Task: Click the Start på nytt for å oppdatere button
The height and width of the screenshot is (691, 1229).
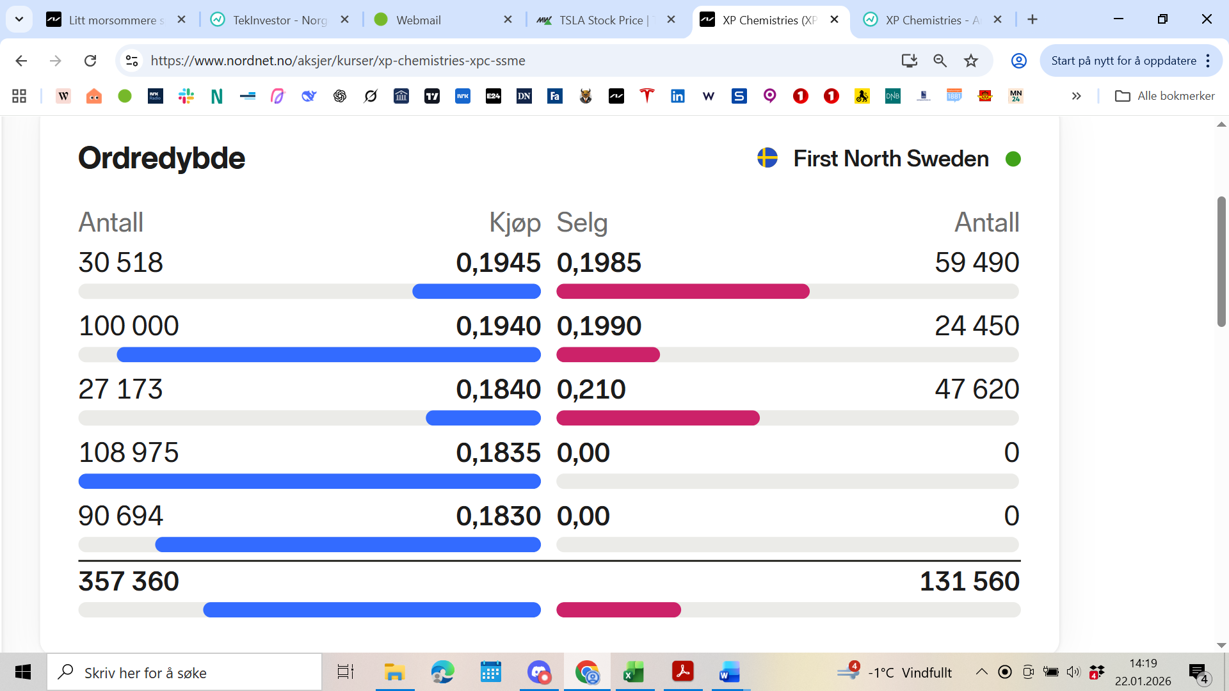Action: [x=1123, y=61]
